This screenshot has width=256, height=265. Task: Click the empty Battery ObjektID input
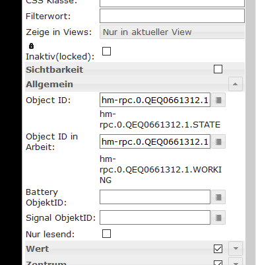coord(155,197)
